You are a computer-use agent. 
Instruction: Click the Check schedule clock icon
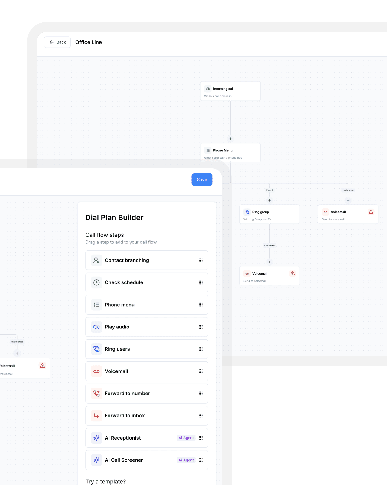click(96, 282)
